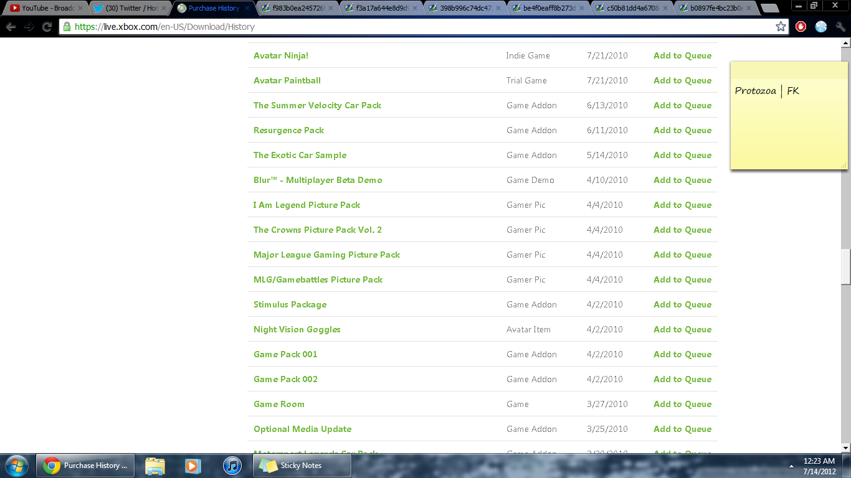Viewport: 851px width, 478px height.
Task: Click the browser Back arrow
Action: (11, 27)
